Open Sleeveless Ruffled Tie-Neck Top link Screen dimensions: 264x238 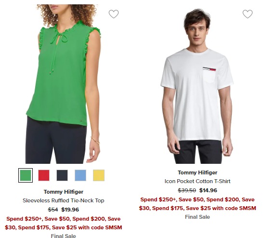[64, 200]
